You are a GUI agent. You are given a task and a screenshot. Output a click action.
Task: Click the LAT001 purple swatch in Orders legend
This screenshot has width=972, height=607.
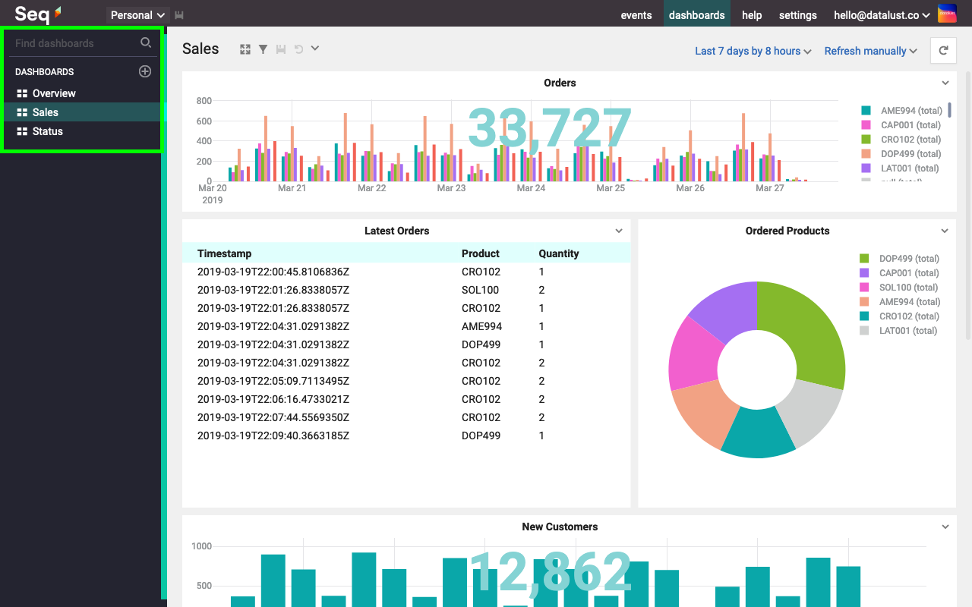coord(866,168)
